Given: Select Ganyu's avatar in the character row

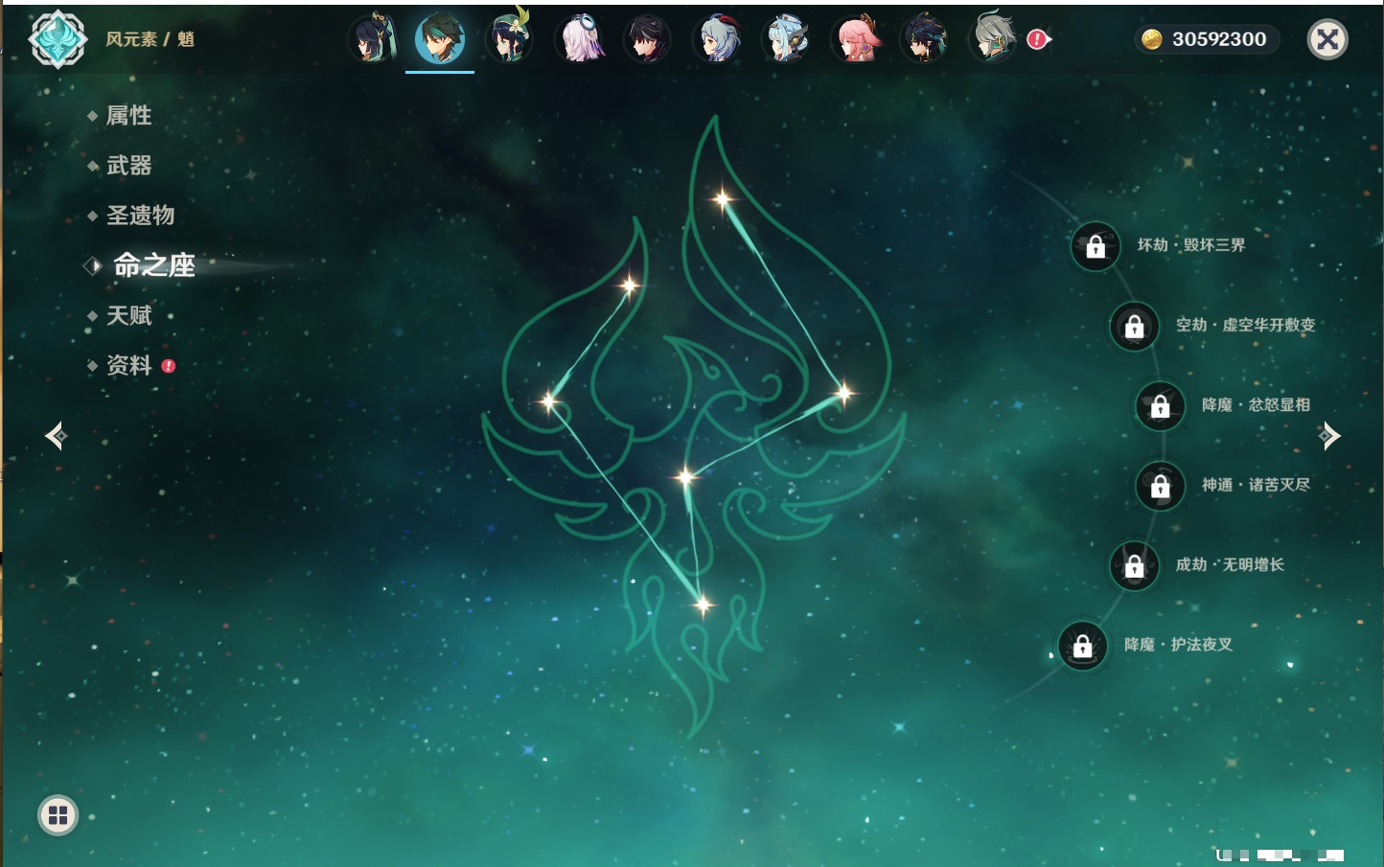Looking at the screenshot, I should tap(717, 39).
